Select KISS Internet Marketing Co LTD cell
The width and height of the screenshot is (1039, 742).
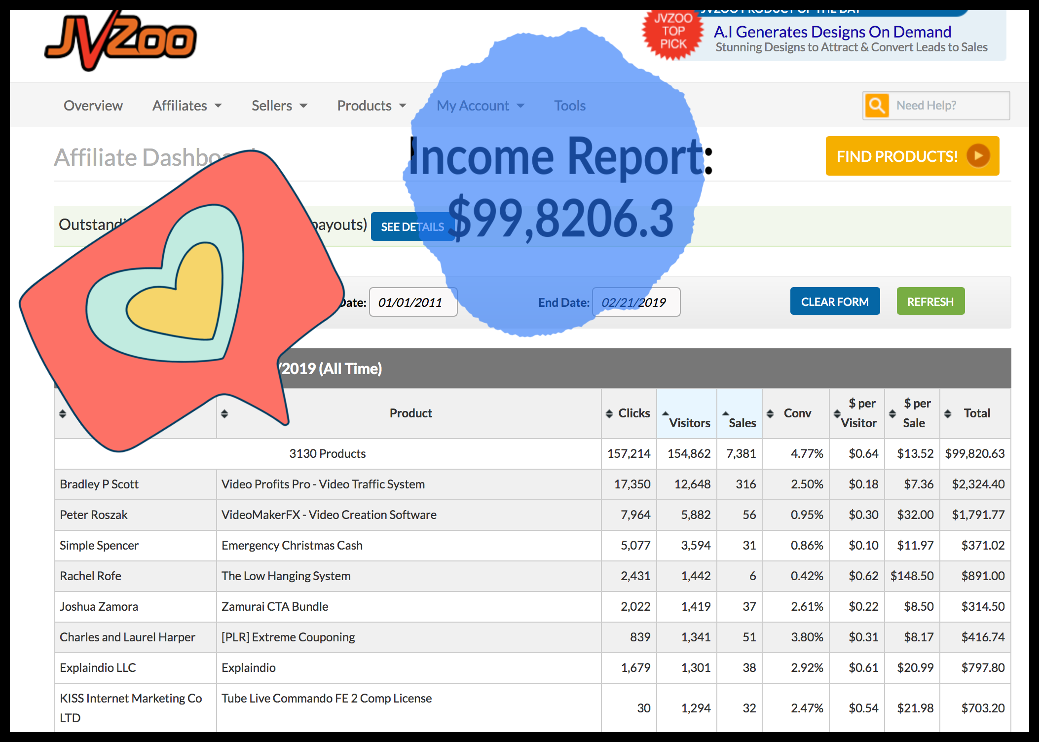[x=136, y=708]
